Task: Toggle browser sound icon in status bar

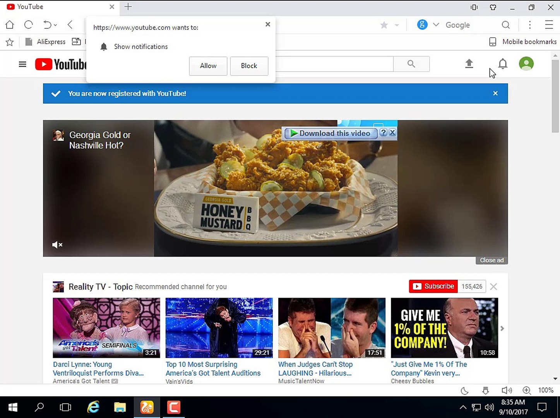Action: (507, 391)
